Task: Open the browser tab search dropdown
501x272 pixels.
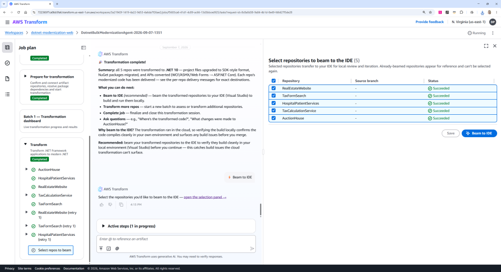Action: pos(4,4)
